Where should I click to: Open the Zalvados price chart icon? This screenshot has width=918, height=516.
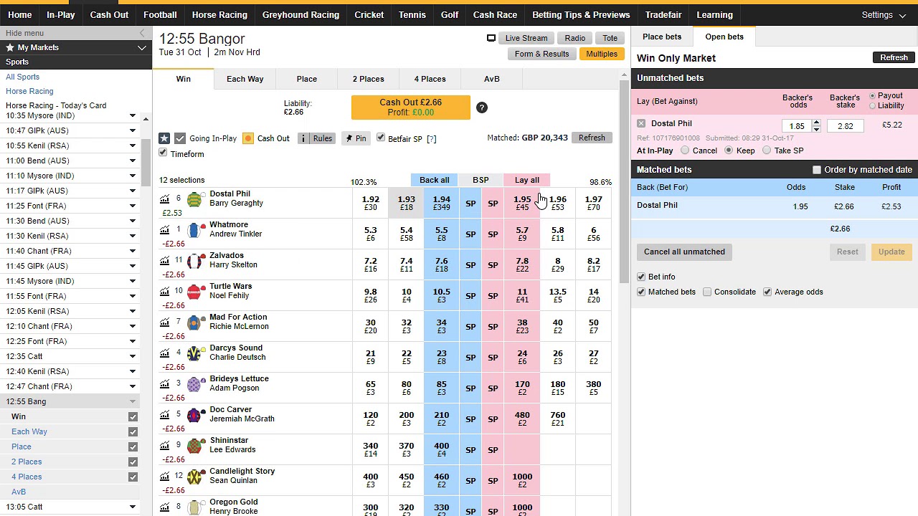[x=164, y=261]
